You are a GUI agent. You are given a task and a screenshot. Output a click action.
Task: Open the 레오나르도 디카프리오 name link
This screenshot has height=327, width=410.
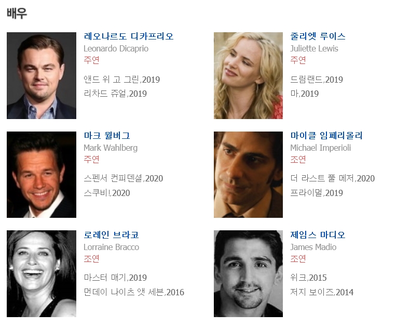click(128, 36)
